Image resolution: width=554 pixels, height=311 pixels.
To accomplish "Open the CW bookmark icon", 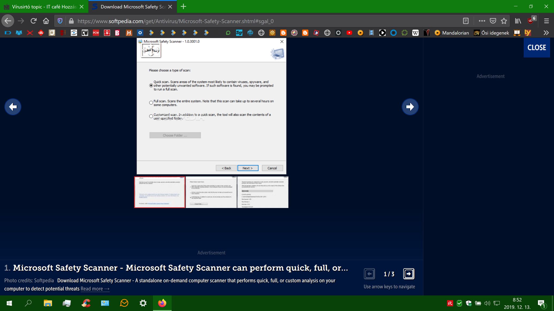I will tap(85, 33).
